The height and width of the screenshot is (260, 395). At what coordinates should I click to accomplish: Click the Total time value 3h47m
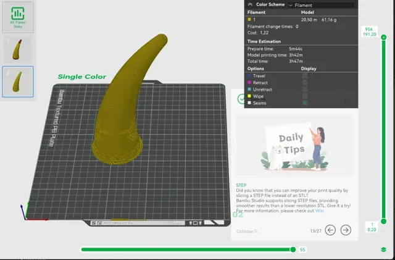pos(296,61)
